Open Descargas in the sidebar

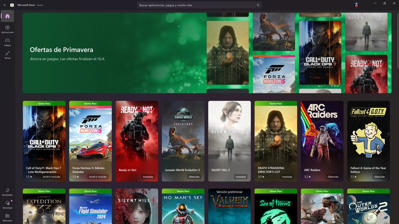(x=7, y=205)
